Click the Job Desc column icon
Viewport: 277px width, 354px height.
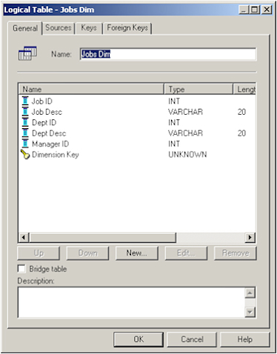pos(25,112)
